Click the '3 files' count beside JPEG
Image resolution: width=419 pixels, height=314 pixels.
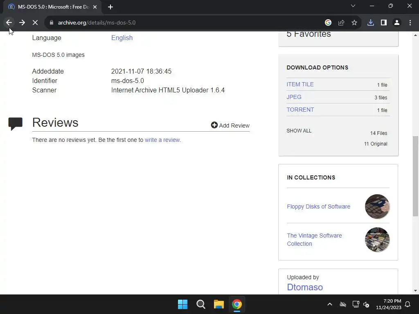tap(381, 97)
